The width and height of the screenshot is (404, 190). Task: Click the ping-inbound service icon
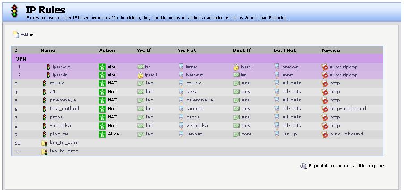(325, 134)
